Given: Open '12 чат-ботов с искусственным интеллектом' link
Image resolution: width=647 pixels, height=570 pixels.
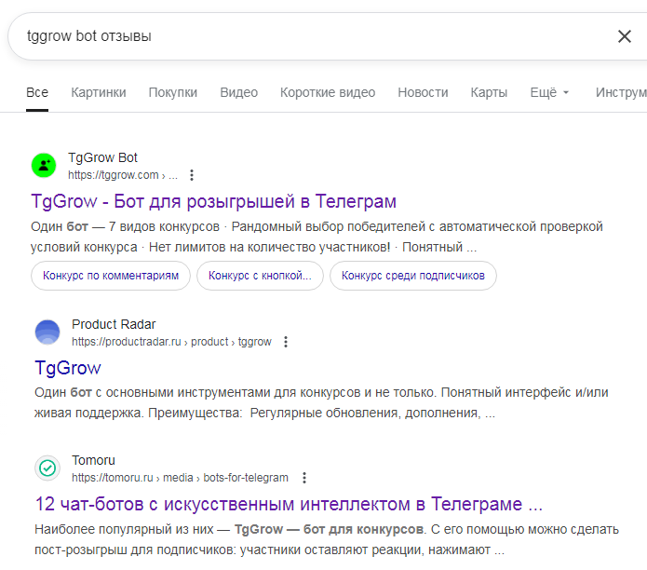Looking at the screenshot, I should 289,504.
